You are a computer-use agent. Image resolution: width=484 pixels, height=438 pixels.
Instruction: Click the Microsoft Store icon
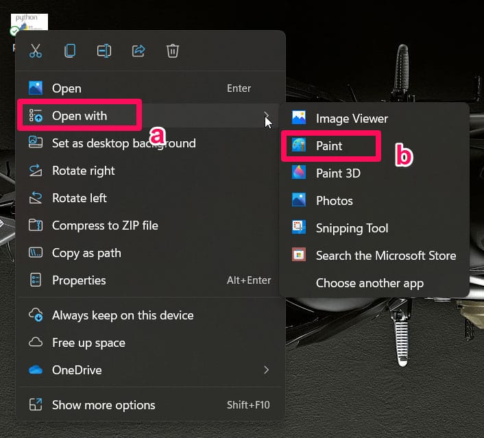coord(299,255)
